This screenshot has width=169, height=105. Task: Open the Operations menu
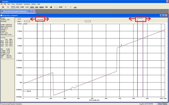click(27, 4)
